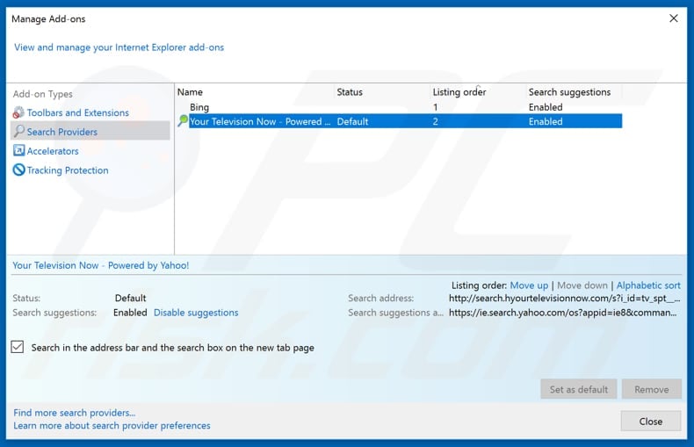Open Find more search providers link
The width and height of the screenshot is (694, 447).
[x=75, y=413]
